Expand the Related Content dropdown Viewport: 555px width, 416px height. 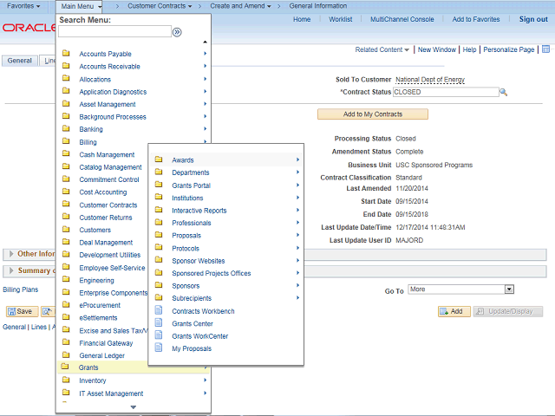click(382, 50)
